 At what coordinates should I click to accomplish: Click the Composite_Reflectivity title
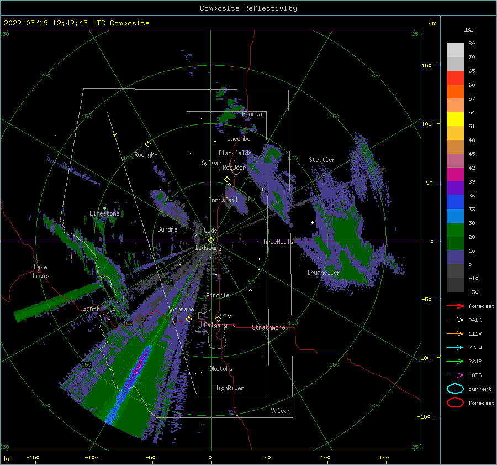(248, 8)
